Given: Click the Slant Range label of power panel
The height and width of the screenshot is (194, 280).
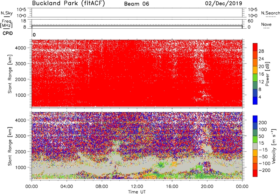Looking at the screenshot, I should click(10, 74).
